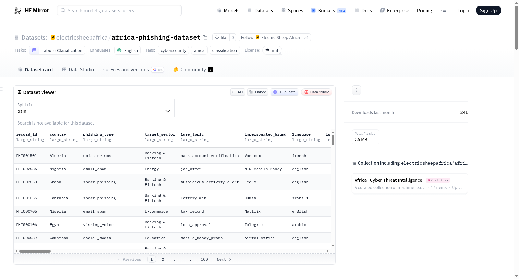This screenshot has width=519, height=279.
Task: Open Docs in top navigation
Action: [x=363, y=11]
